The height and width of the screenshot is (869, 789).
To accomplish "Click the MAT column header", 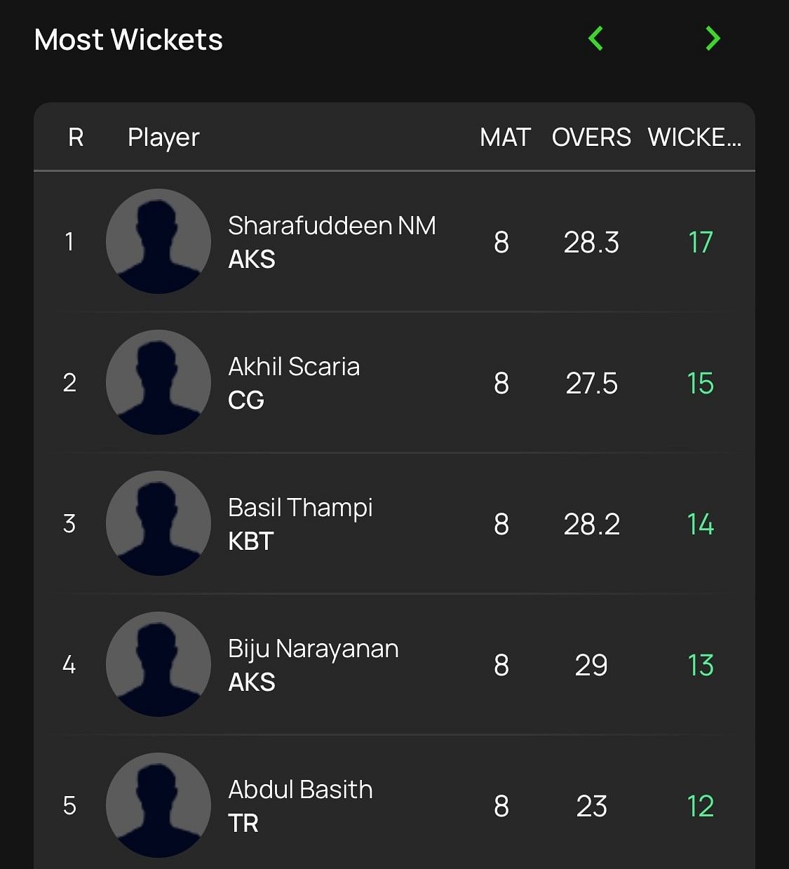I will 505,137.
